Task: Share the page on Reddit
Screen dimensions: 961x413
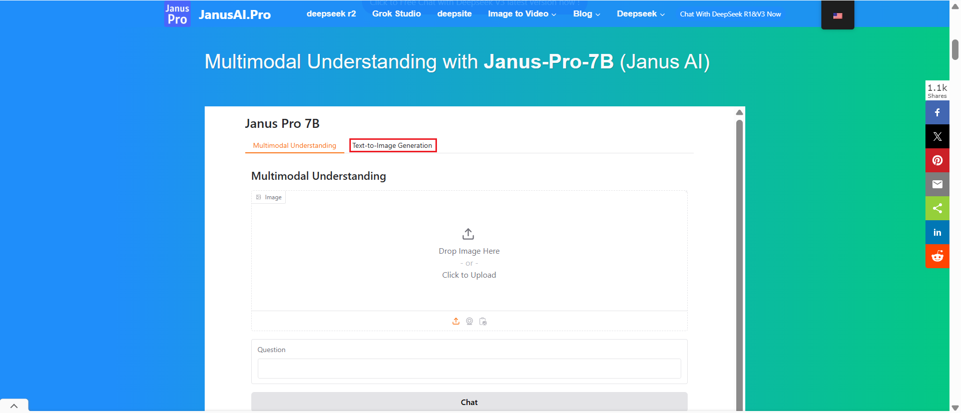Action: (x=937, y=256)
